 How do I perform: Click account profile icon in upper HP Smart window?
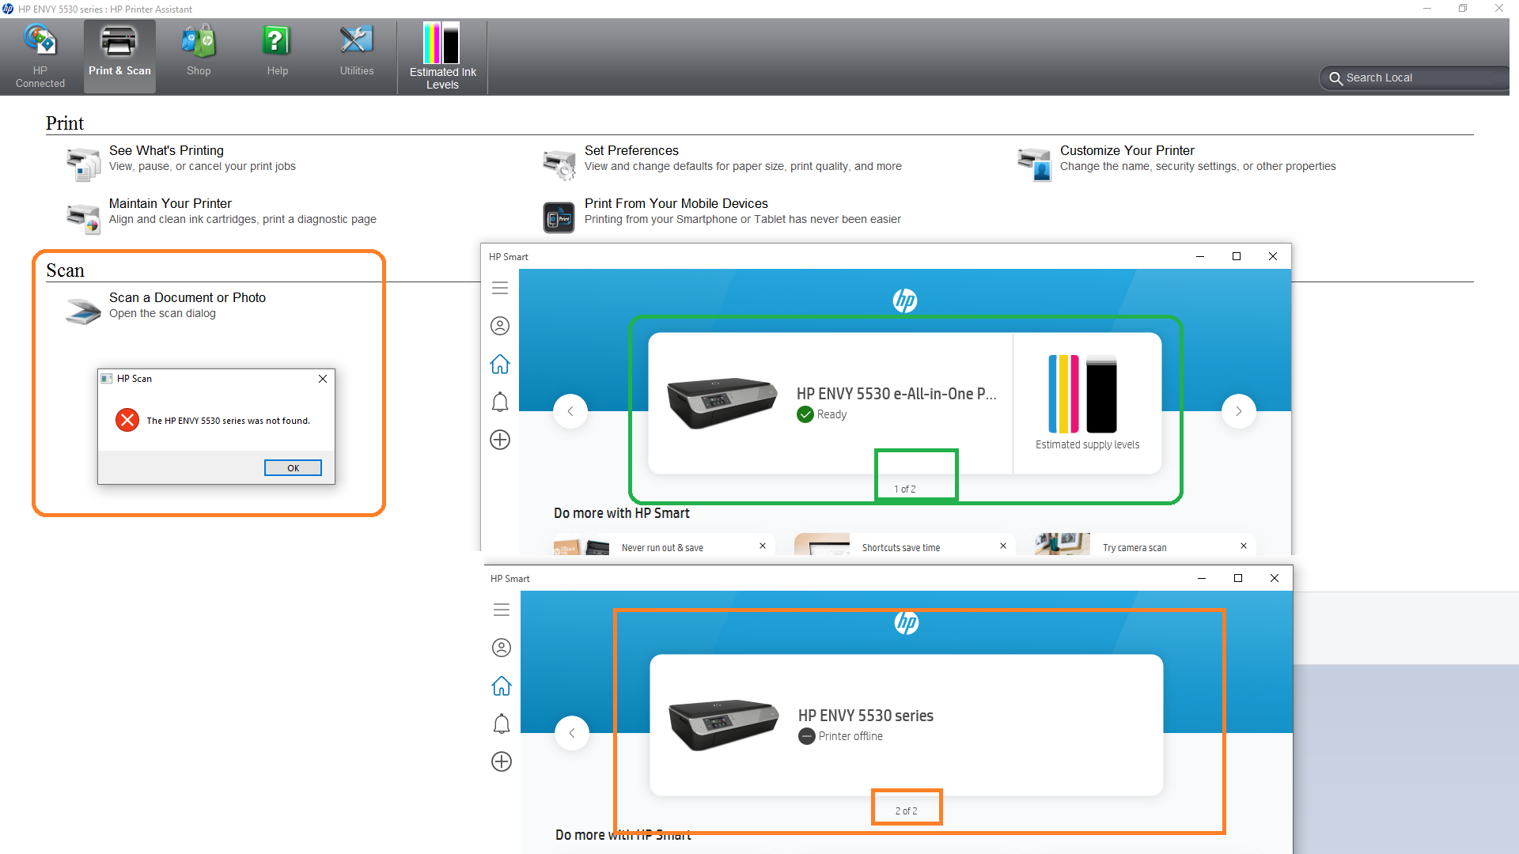click(500, 326)
